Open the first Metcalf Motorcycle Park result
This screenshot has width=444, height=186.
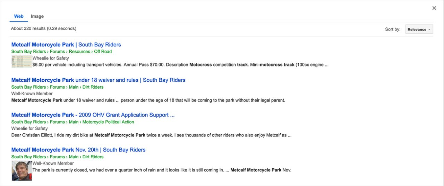tap(66, 45)
